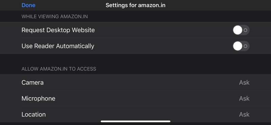This screenshot has height=125, width=271.
Task: Tap the white knob of Reader Automatically switch
Action: 238,46
